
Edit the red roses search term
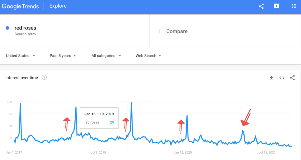pyautogui.click(x=25, y=28)
